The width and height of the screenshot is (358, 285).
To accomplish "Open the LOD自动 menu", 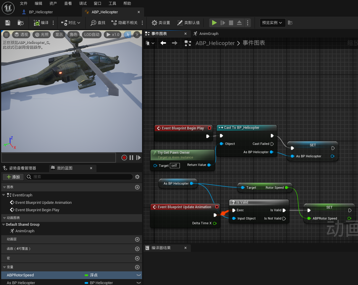I will [x=92, y=35].
